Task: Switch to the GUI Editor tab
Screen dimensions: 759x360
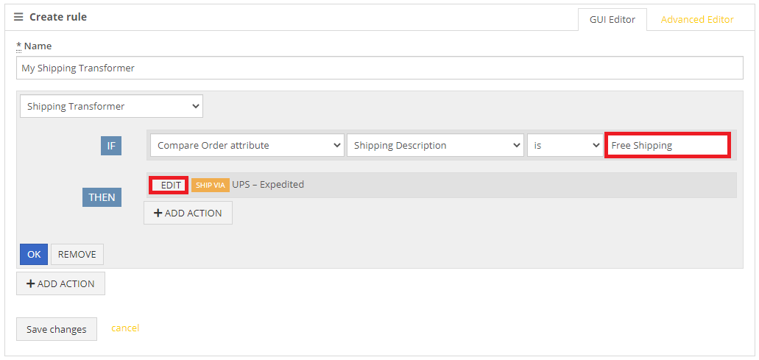Action: coord(613,20)
